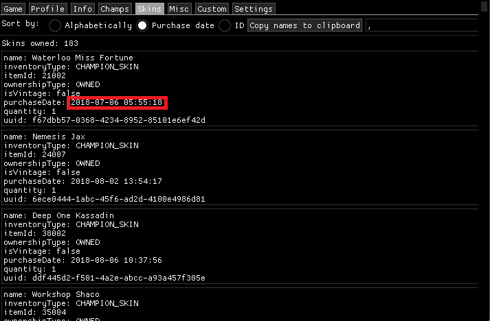Screen dimensions: 490x321
Task: Open the Info tab
Action: coord(82,9)
